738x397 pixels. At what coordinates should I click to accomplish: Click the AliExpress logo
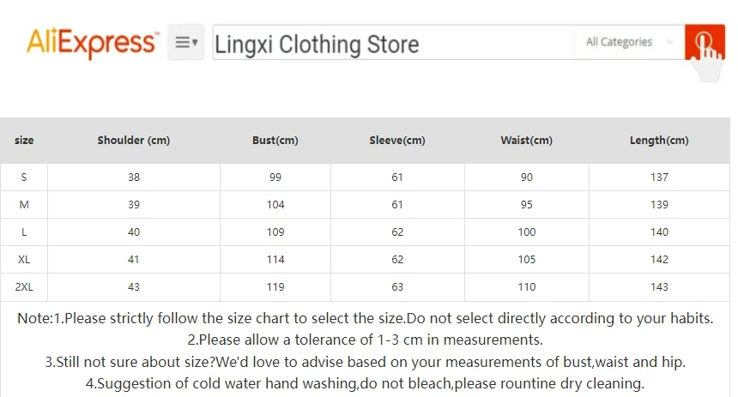coord(93,43)
